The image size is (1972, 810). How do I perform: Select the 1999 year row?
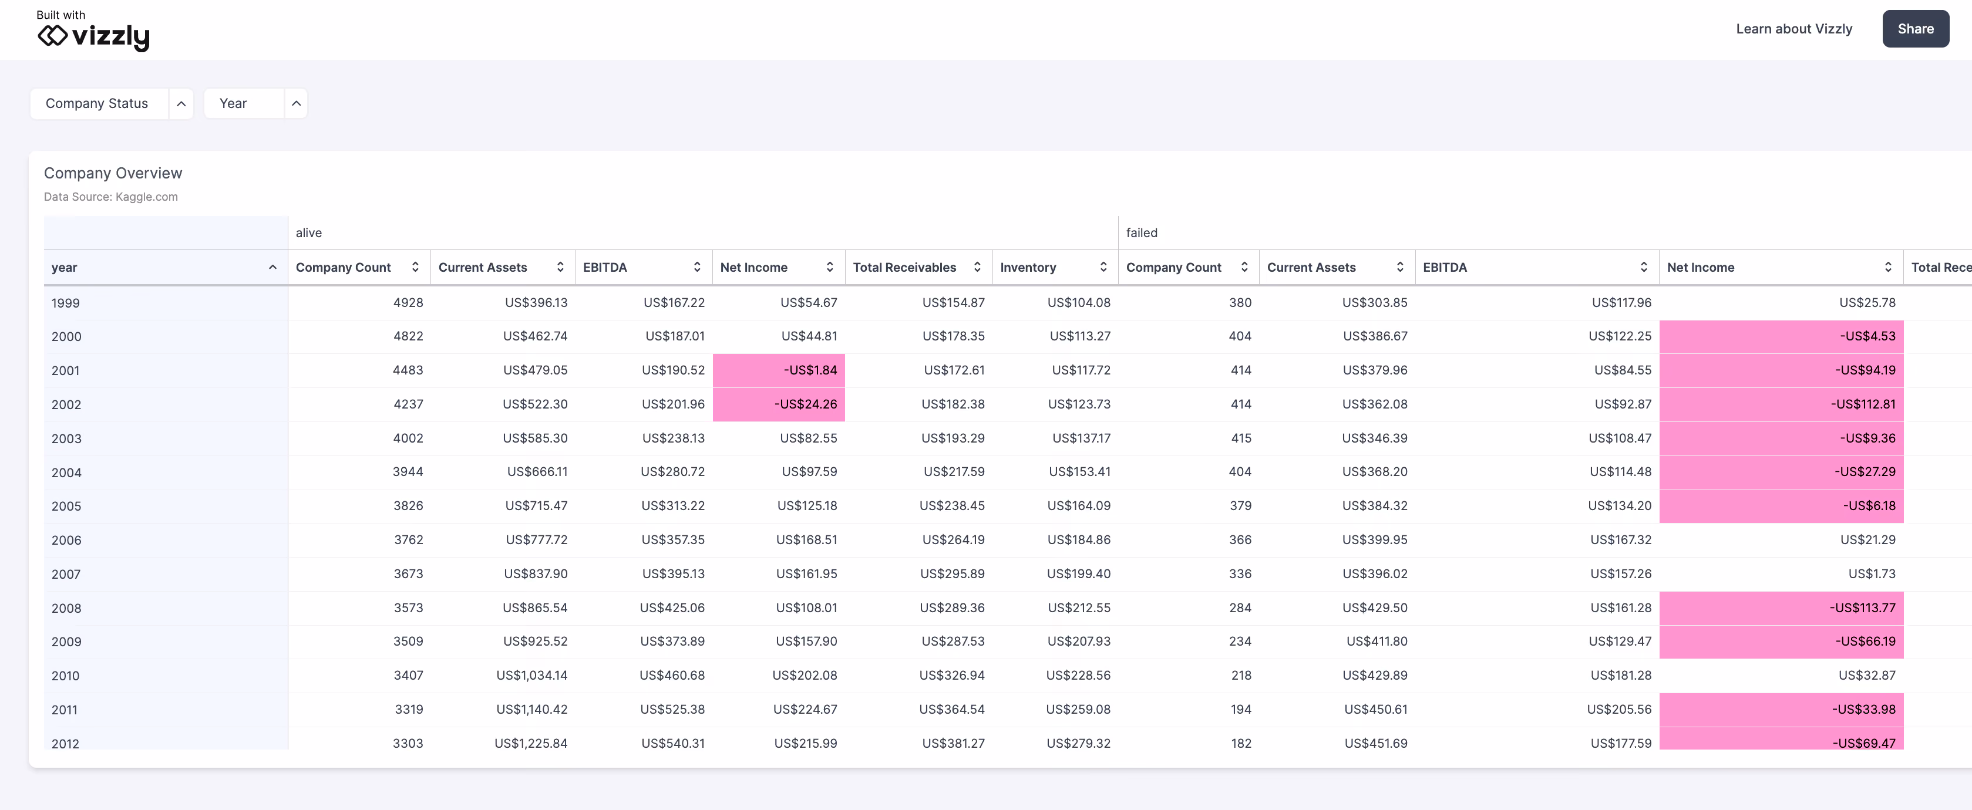tap(166, 303)
